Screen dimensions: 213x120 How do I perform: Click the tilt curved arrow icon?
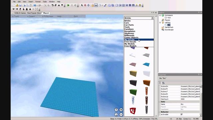(x=56, y=5)
